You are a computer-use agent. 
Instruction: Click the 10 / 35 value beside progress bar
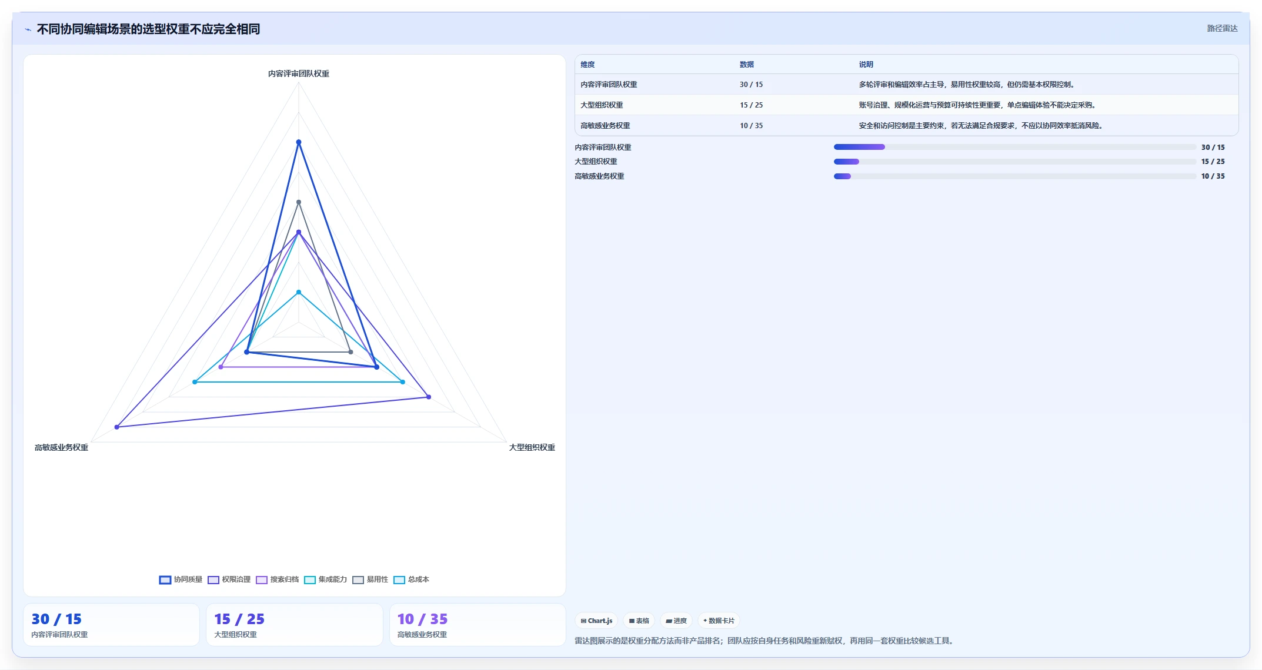coord(1213,176)
